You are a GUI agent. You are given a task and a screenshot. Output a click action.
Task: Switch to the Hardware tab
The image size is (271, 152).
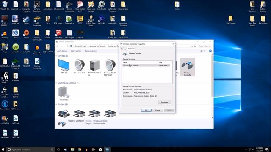pyautogui.click(x=131, y=49)
